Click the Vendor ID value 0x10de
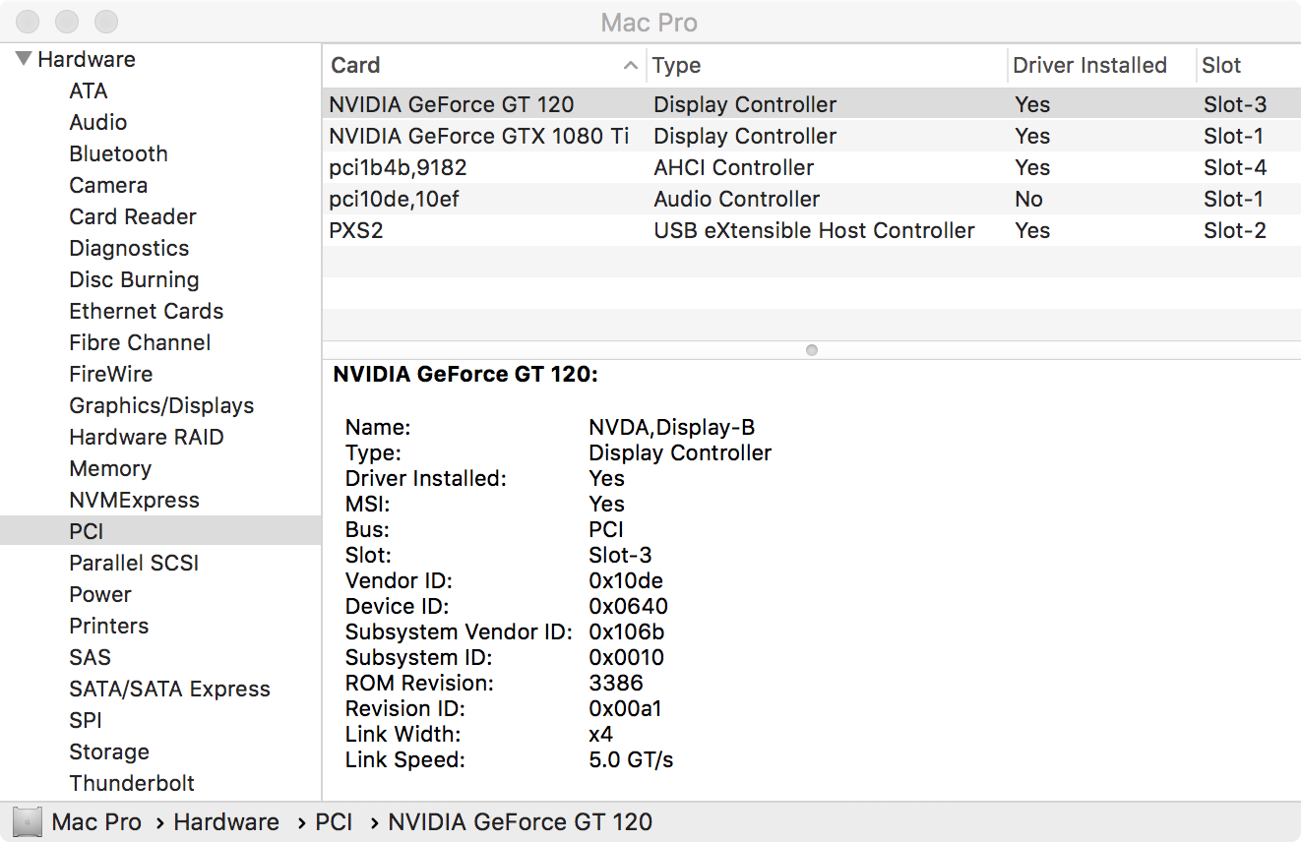The image size is (1301, 842). pyautogui.click(x=626, y=580)
